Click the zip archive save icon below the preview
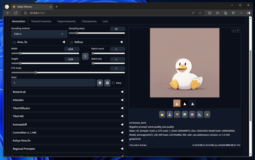This screenshot has width=255, height=160. [177, 115]
